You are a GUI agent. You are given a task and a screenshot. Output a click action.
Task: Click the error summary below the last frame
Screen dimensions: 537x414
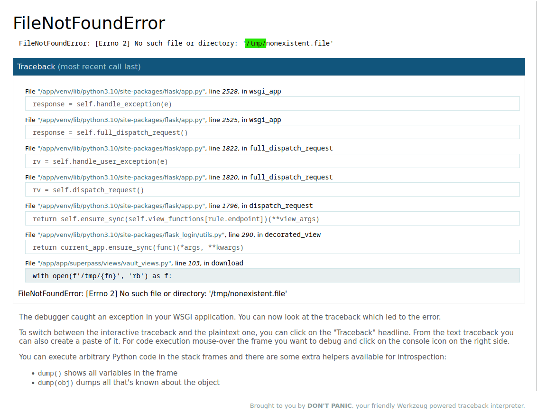tap(152, 293)
